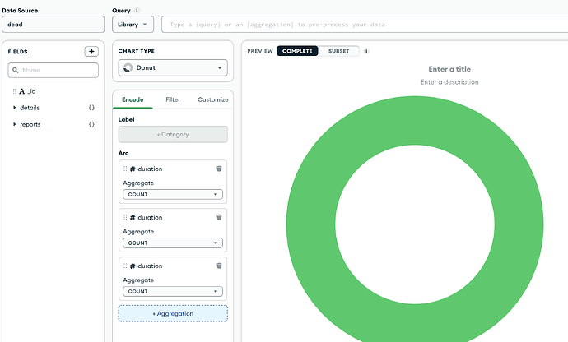Click the search magnifier icon in Fields
Viewport: 568px width, 342px height.
[x=15, y=70]
